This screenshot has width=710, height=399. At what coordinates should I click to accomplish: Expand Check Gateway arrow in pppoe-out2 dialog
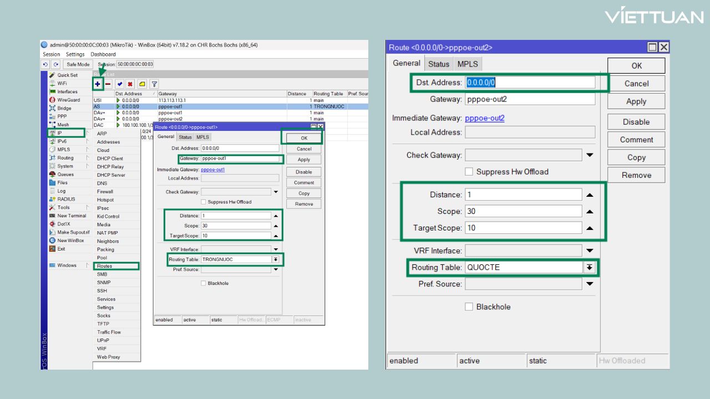[589, 155]
